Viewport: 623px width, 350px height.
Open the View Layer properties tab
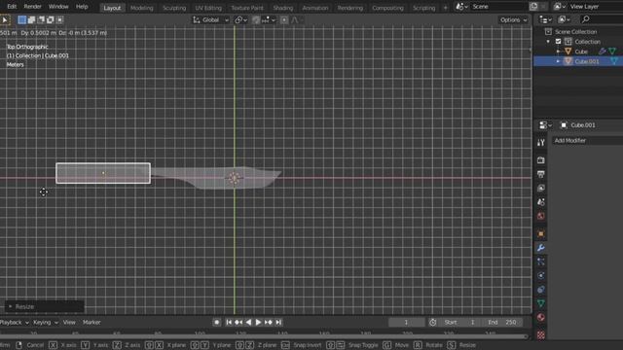[x=541, y=188]
